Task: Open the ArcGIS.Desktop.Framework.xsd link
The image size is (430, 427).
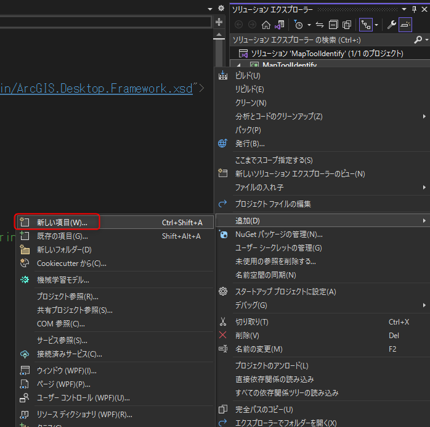Action: pyautogui.click(x=96, y=89)
